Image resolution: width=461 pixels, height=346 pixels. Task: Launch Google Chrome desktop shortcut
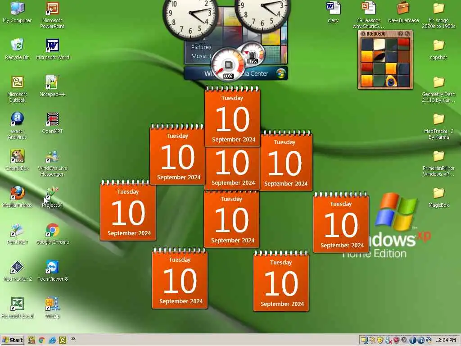point(52,234)
